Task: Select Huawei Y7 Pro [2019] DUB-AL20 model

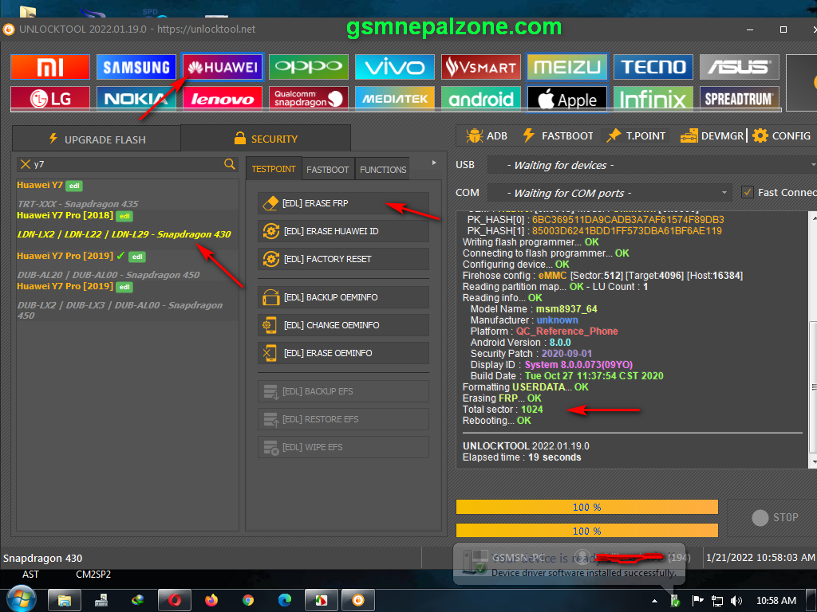Action: (127, 265)
